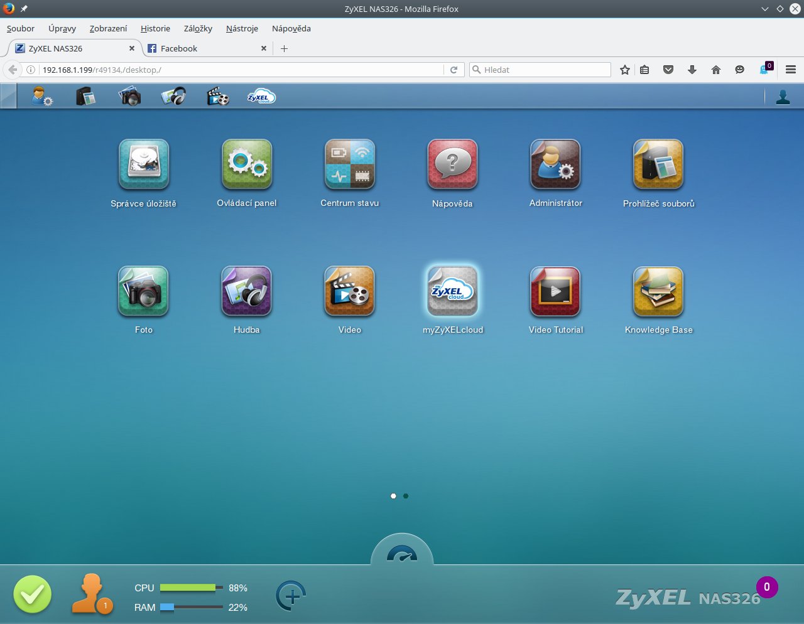The image size is (804, 624).
Task: Click in the Hledat search field
Action: pos(545,70)
